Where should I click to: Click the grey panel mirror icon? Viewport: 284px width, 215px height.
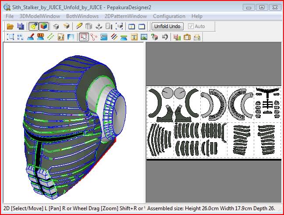(x=109, y=26)
